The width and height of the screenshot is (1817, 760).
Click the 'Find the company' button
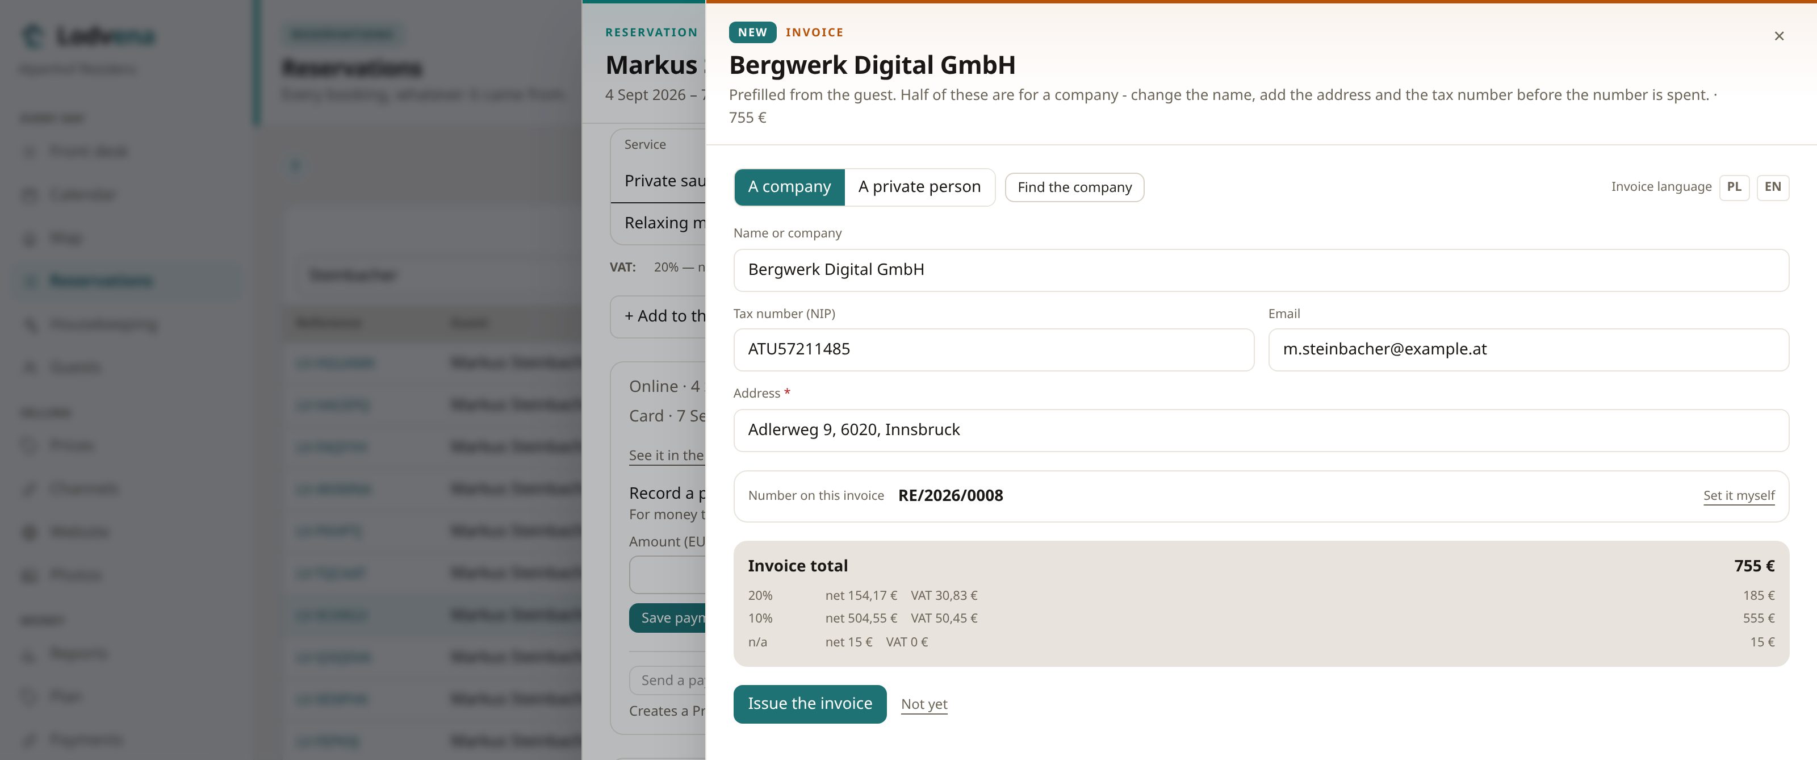1074,187
